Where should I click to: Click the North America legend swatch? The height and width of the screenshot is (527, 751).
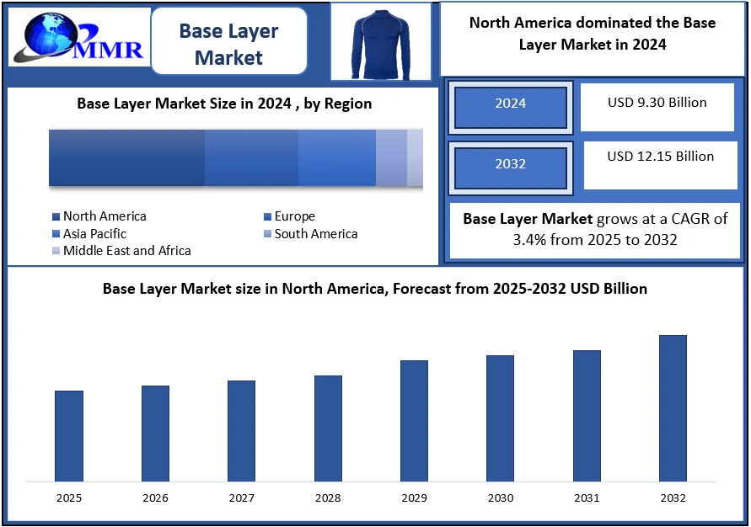[x=56, y=217]
